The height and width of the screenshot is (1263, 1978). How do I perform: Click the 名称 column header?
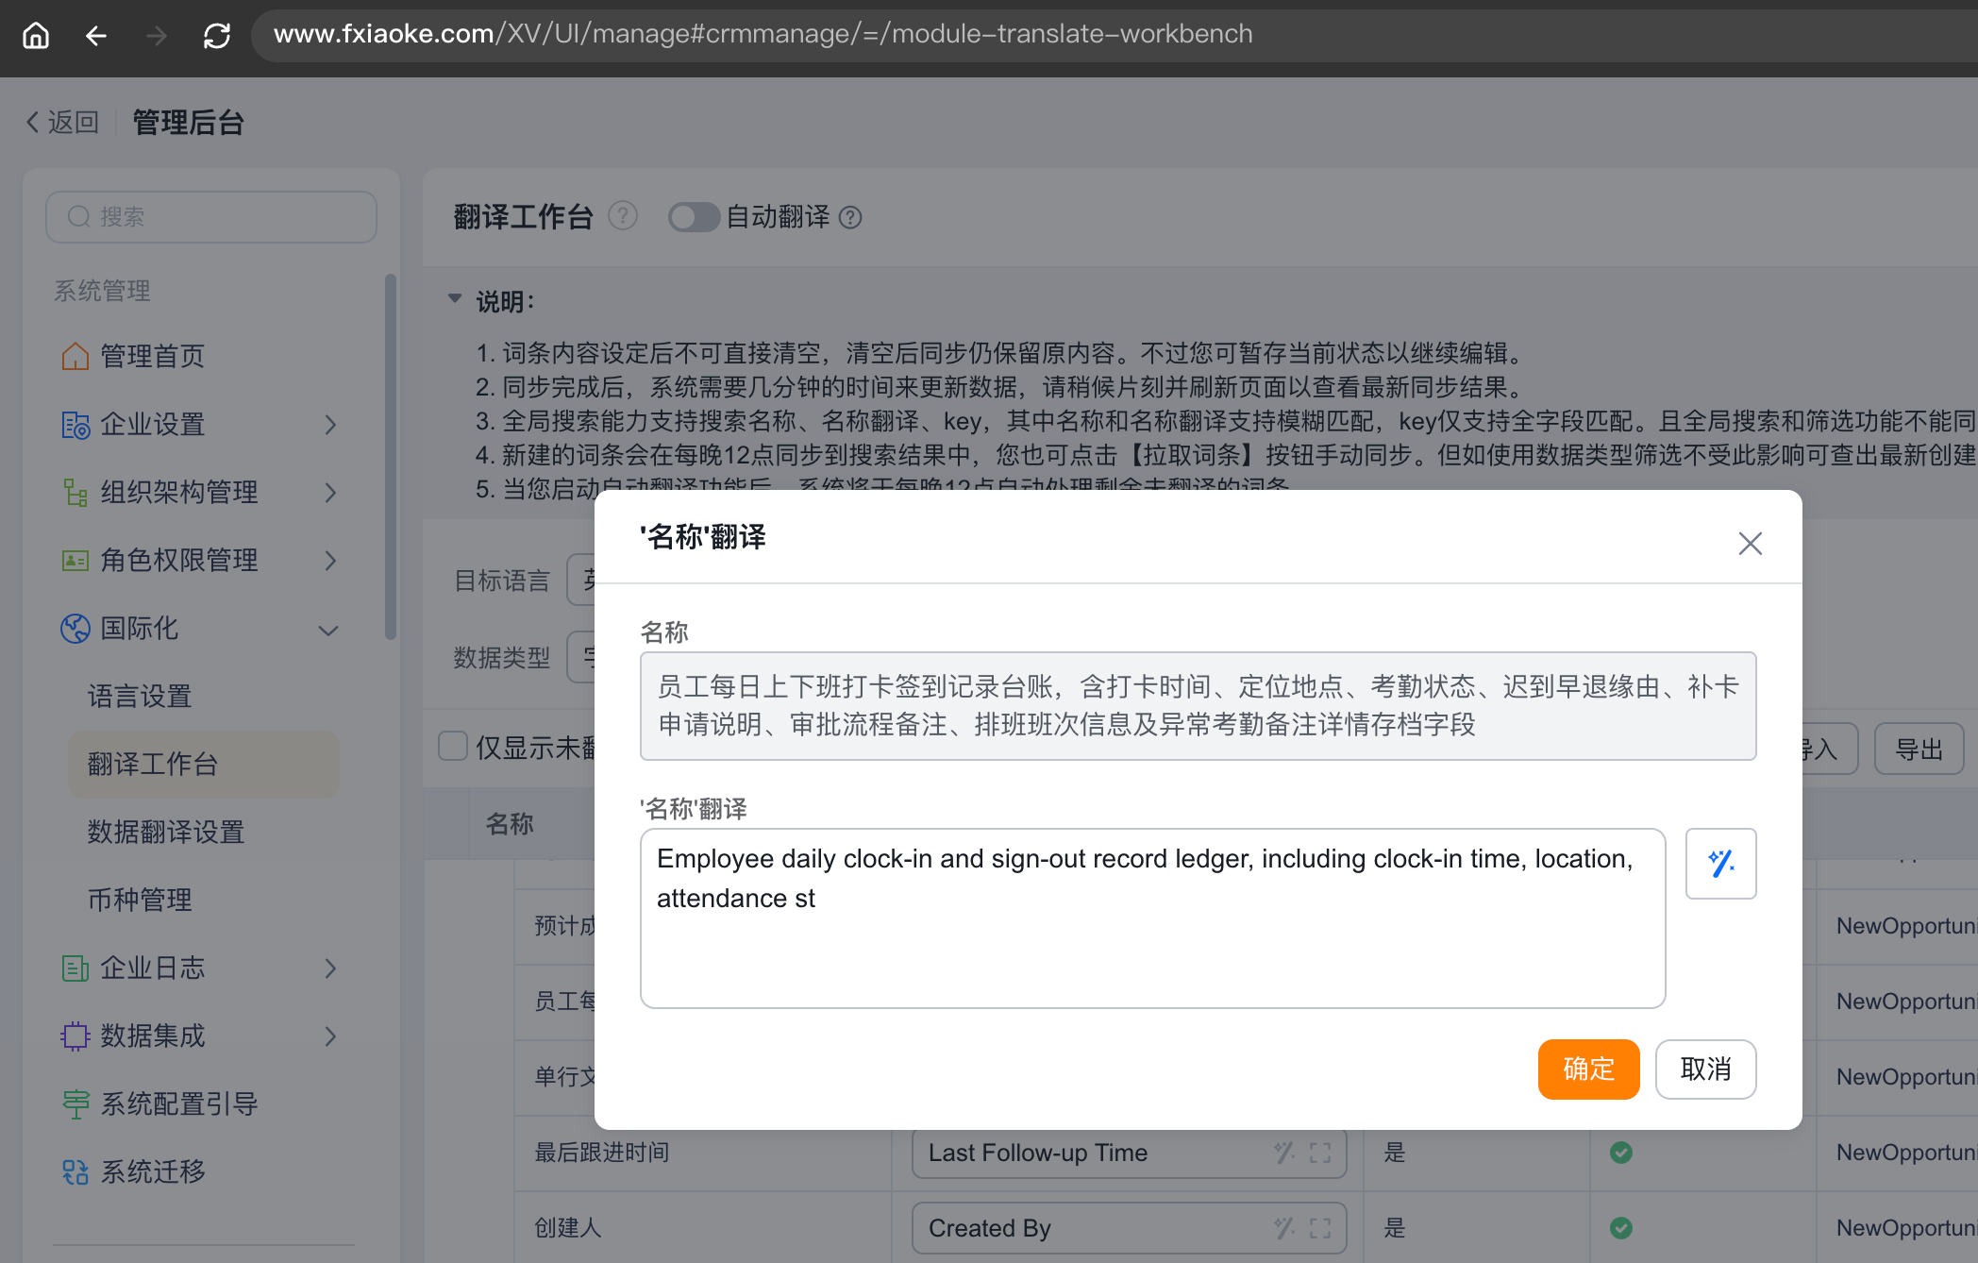(510, 824)
